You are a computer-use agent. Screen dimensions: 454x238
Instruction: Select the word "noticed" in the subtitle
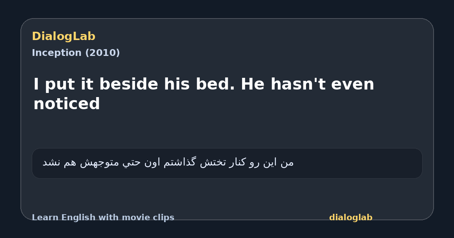[x=67, y=104]
